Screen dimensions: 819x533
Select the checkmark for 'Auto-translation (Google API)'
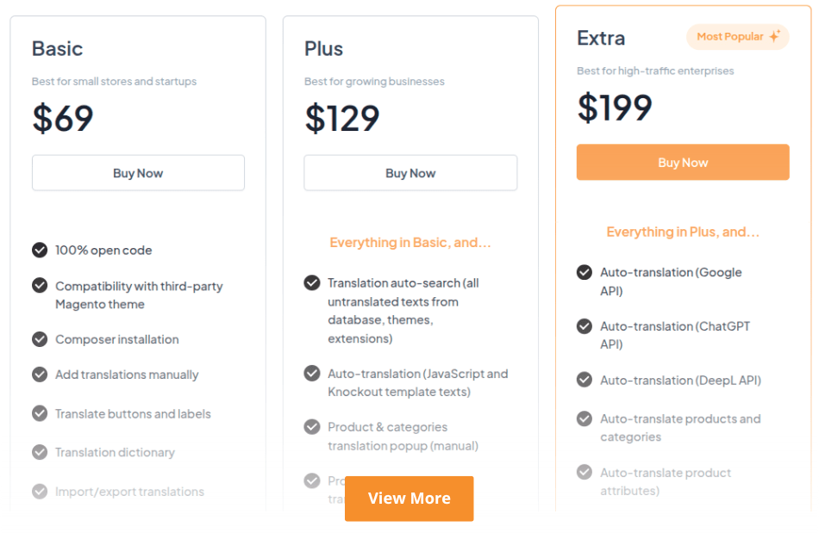coord(585,272)
